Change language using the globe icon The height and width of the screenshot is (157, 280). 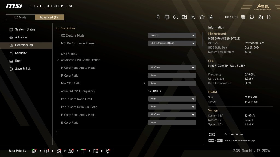pyautogui.click(x=243, y=17)
